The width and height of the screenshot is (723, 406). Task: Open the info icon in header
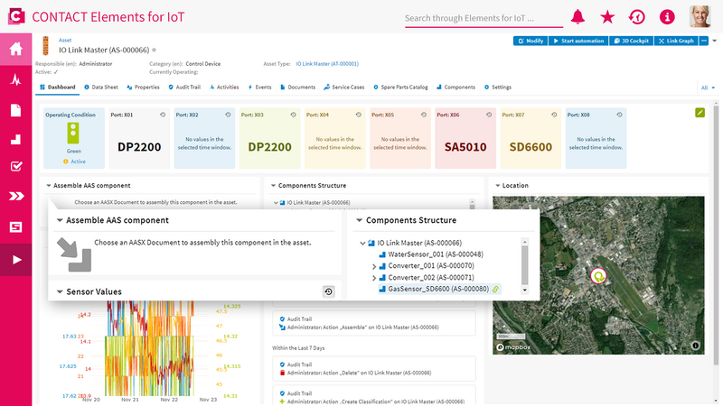(667, 17)
